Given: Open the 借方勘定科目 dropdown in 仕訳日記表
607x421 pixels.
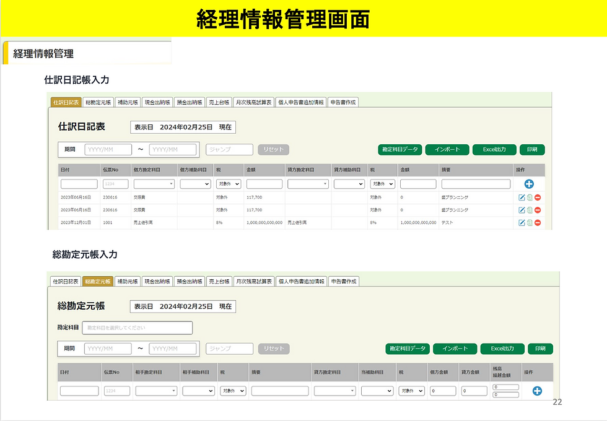Looking at the screenshot, I should [x=154, y=184].
